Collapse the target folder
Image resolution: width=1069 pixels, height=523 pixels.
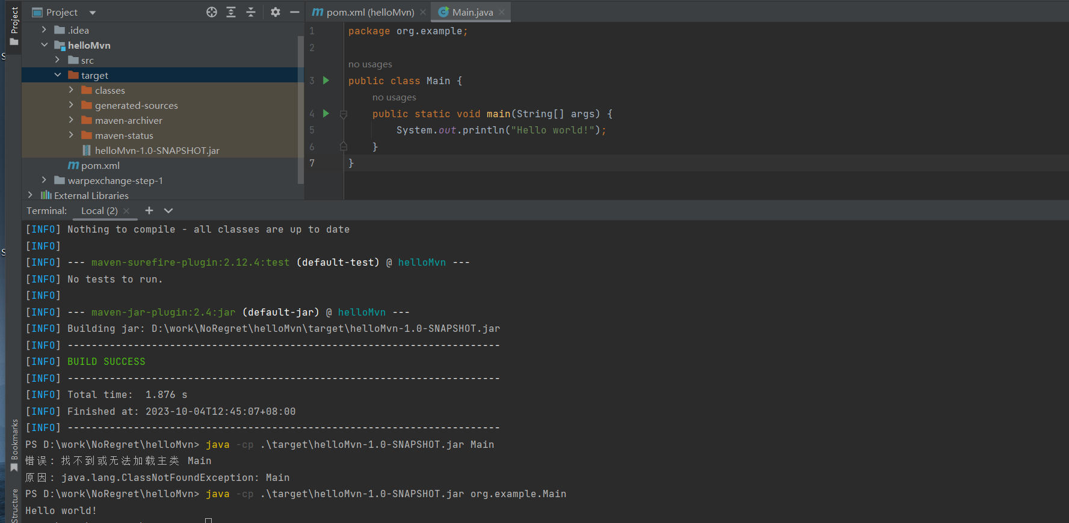pos(57,75)
